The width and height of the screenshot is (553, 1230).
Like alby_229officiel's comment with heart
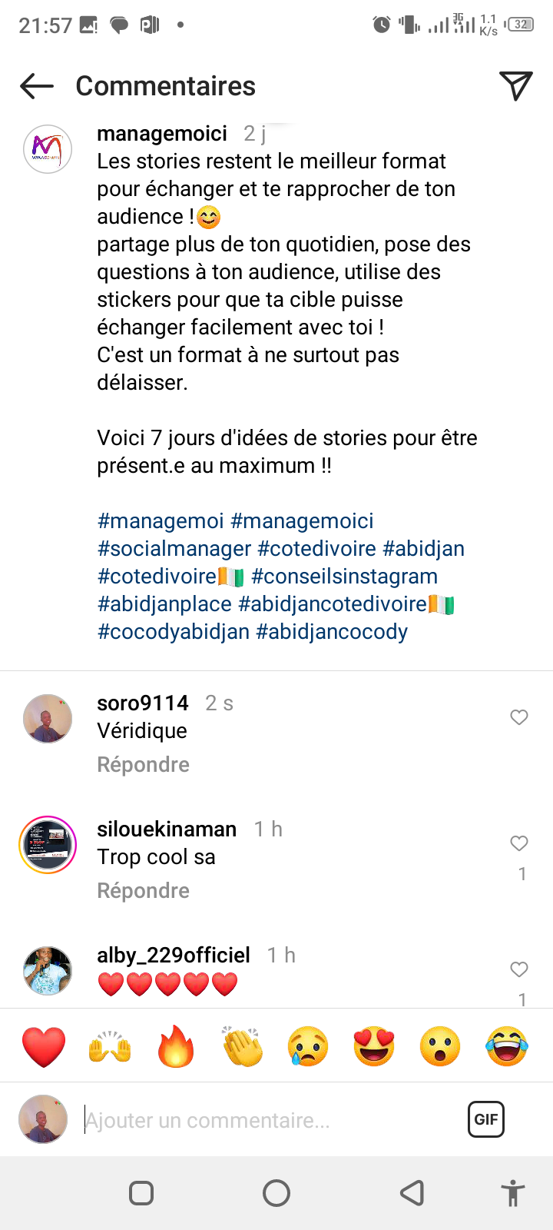[x=519, y=969]
